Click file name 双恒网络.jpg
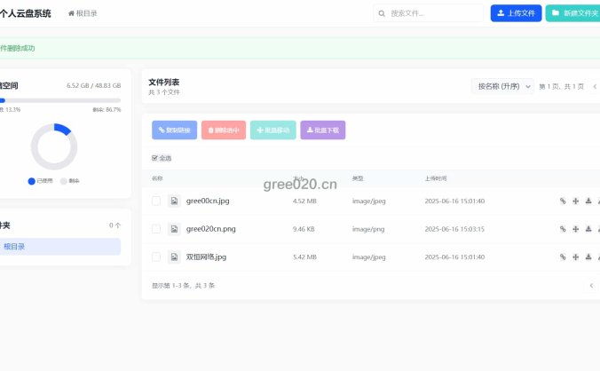The image size is (600, 371). coord(206,257)
